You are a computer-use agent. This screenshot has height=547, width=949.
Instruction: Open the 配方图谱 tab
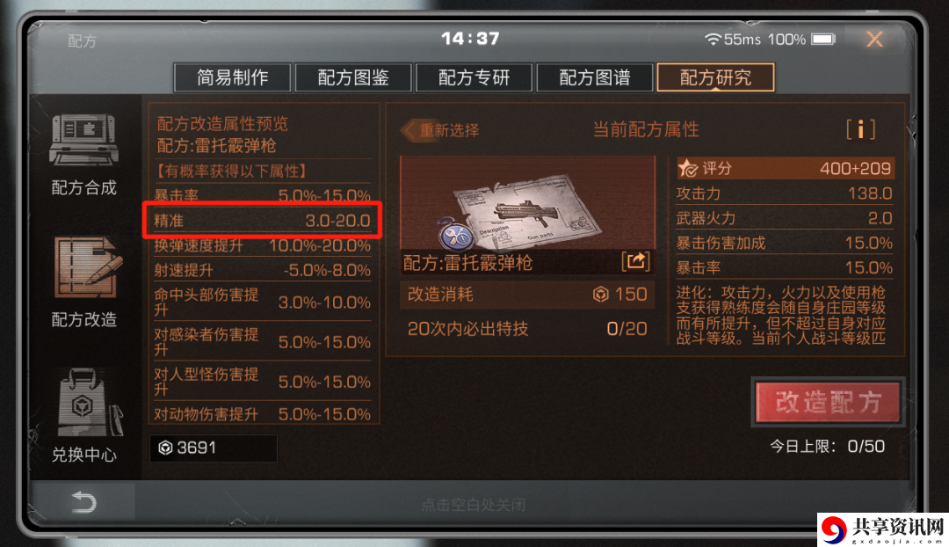pyautogui.click(x=594, y=77)
